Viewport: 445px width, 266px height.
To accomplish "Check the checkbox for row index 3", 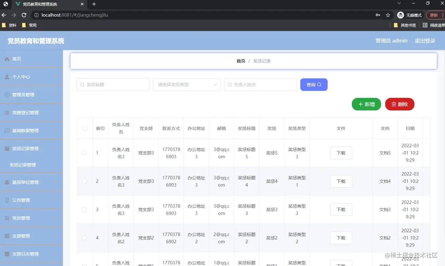I will (x=84, y=210).
